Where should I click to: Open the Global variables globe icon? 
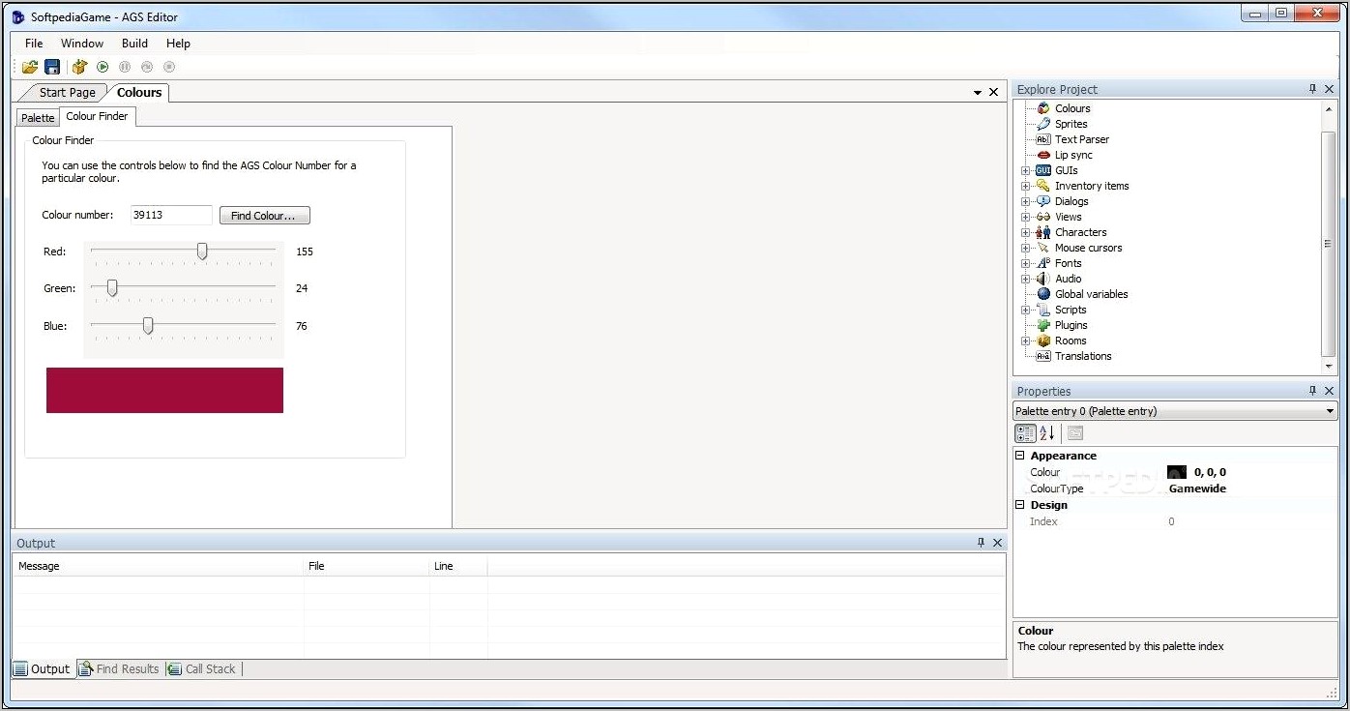(1043, 294)
